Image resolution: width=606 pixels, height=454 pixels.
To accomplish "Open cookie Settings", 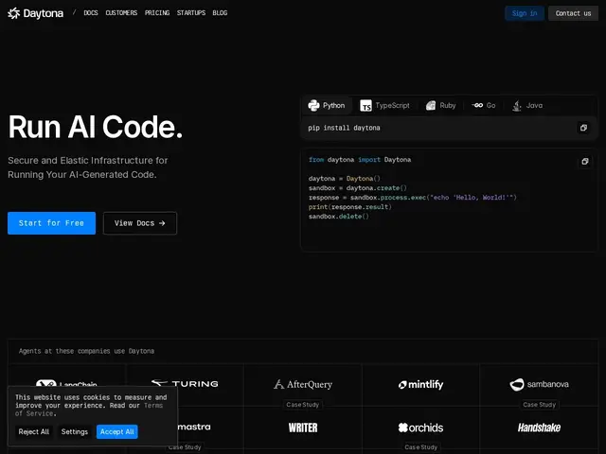I will (75, 431).
